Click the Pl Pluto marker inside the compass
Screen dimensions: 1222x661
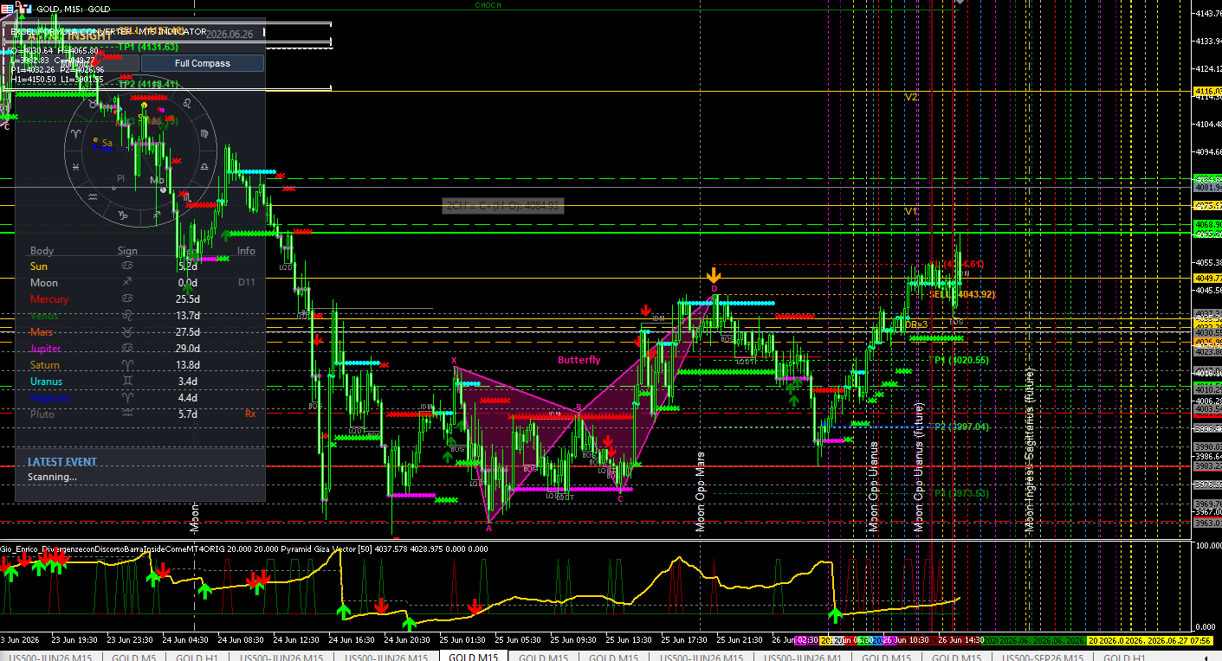click(120, 178)
